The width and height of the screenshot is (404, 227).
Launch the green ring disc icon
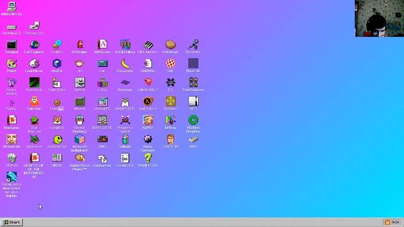[x=193, y=120]
